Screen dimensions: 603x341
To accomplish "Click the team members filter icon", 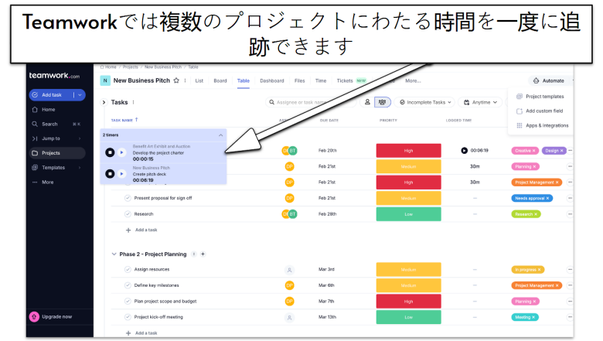I will point(383,102).
